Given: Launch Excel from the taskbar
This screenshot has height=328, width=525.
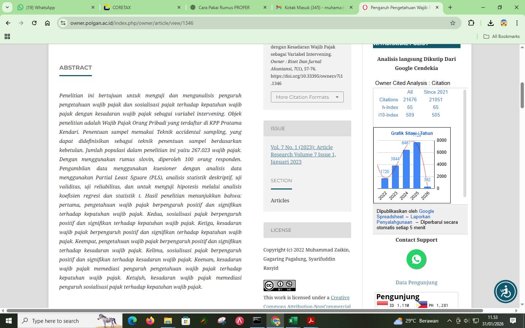Looking at the screenshot, I should 293,321.
